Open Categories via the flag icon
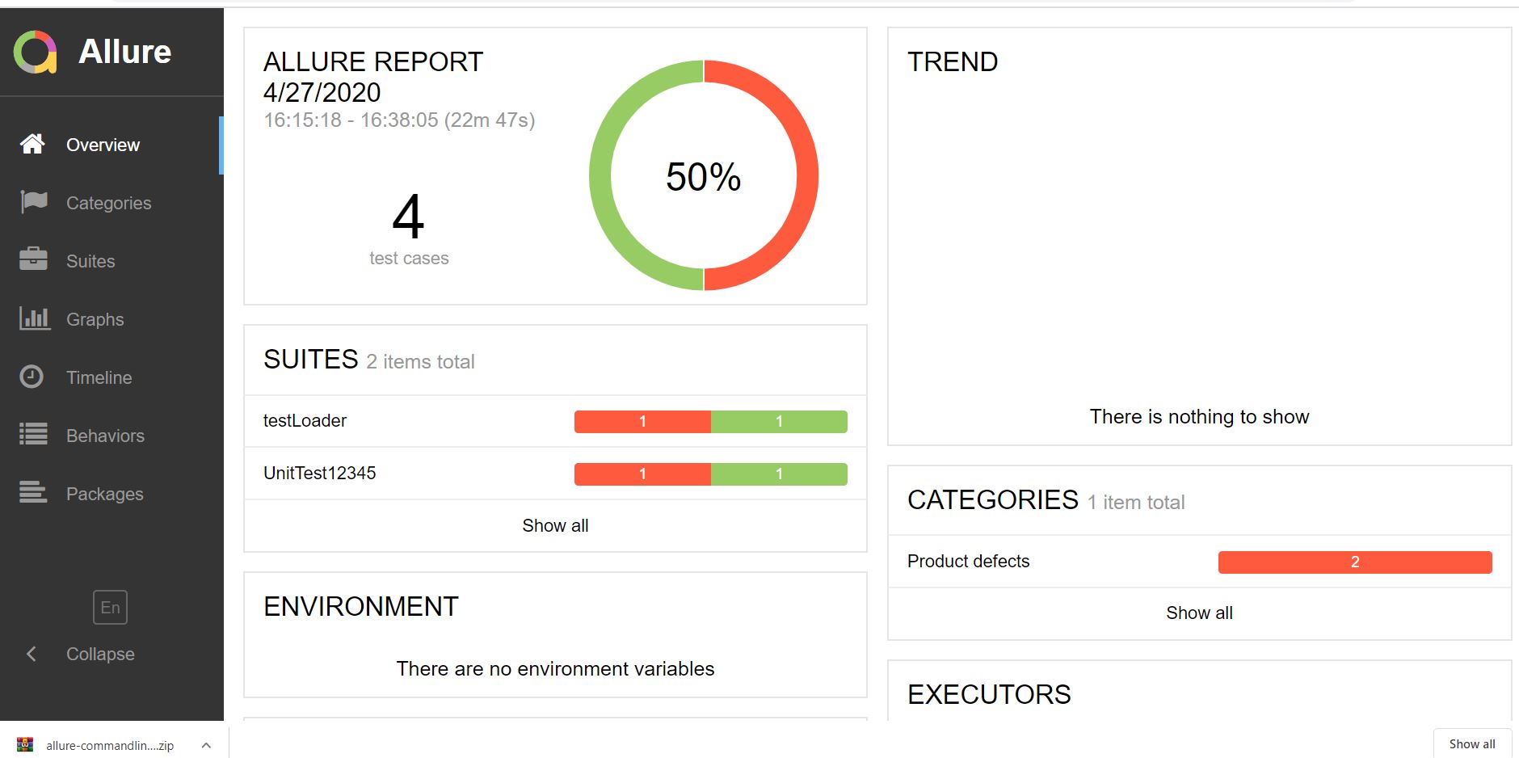 [33, 202]
